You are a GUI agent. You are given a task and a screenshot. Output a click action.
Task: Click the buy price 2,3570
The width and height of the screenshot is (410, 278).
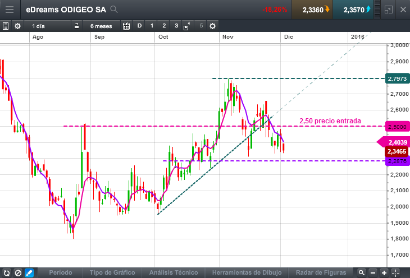click(x=353, y=10)
